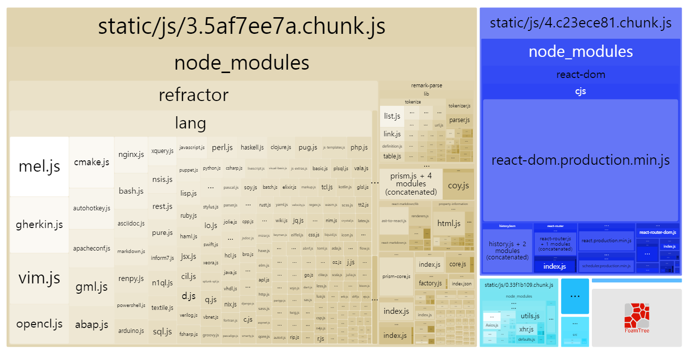The height and width of the screenshot is (354, 689).
Task: Select react-dom.production.min.js block
Action: [x=581, y=160]
